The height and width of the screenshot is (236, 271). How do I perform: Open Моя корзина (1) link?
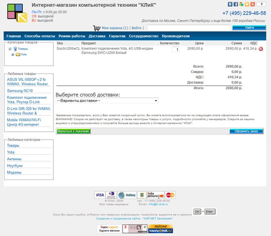click(115, 28)
